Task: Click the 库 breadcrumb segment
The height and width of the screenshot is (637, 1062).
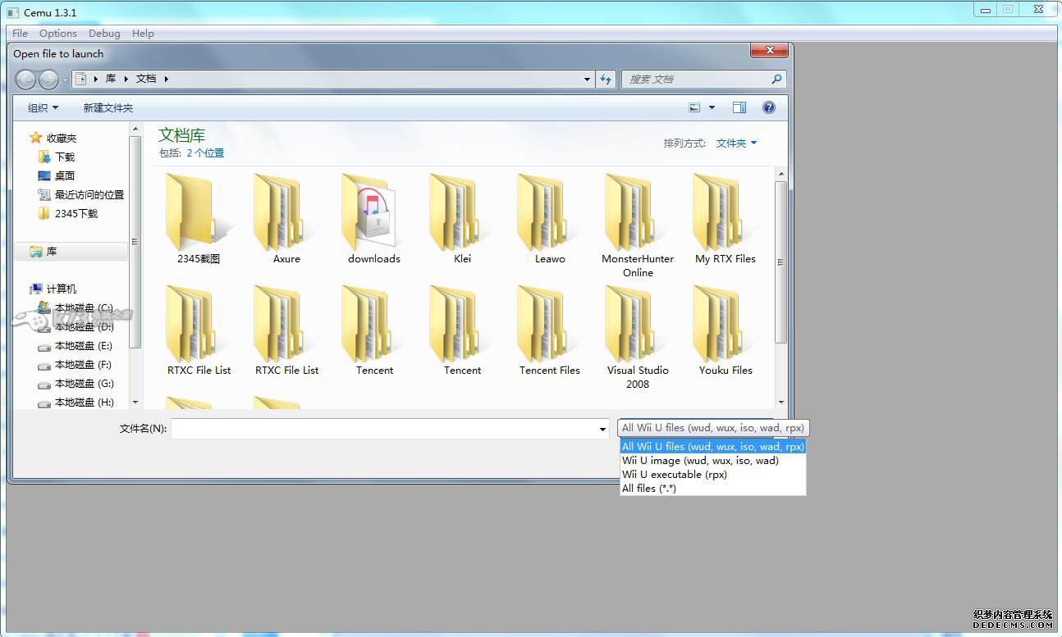Action: click(111, 79)
